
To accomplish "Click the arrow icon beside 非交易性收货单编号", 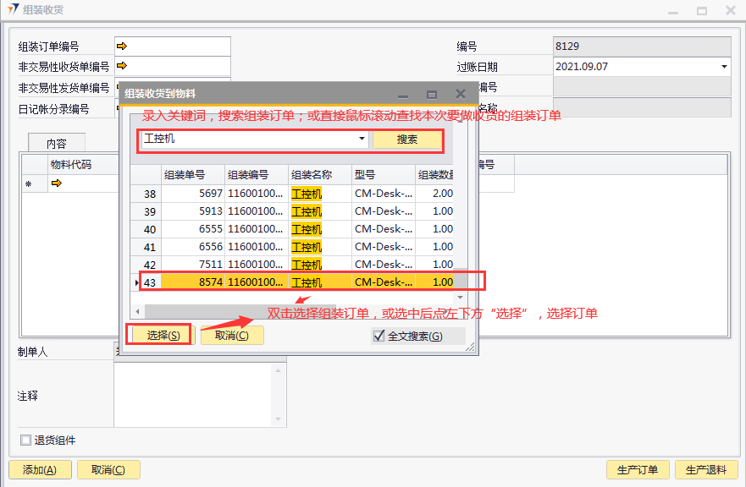I will (122, 66).
